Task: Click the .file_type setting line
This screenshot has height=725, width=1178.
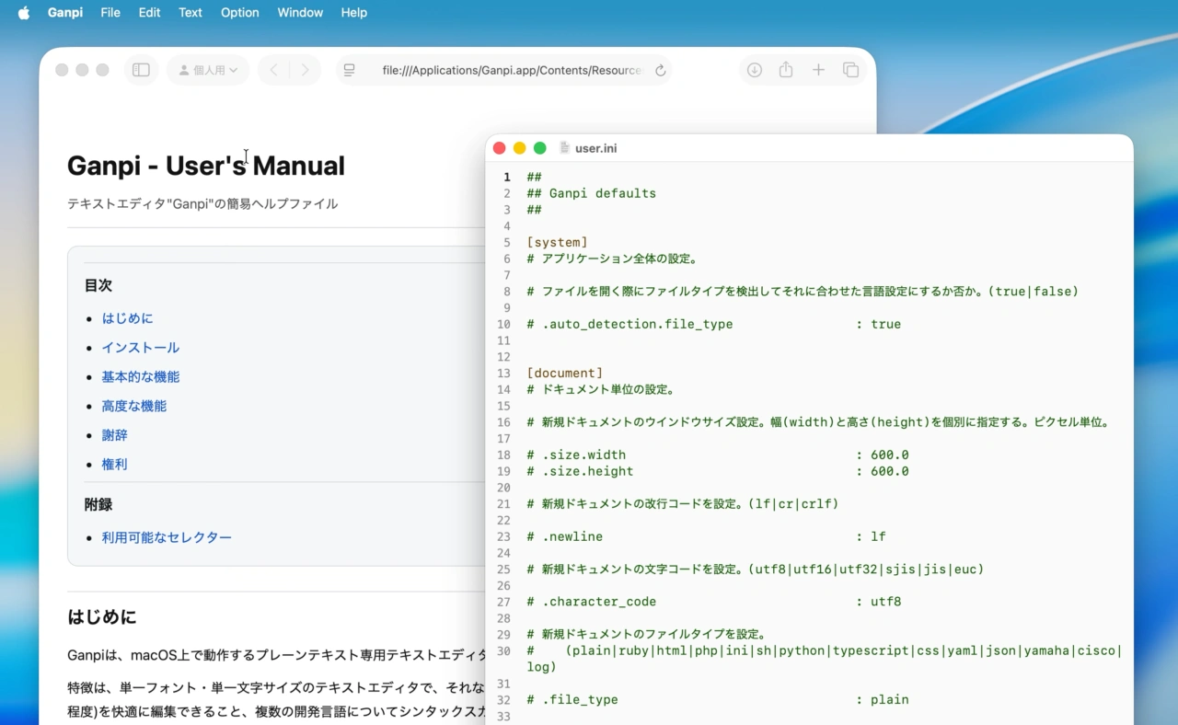Action: coord(718,699)
